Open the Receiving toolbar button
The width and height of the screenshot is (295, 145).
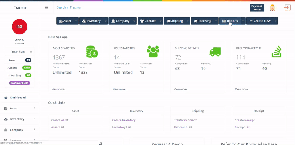tap(202, 21)
